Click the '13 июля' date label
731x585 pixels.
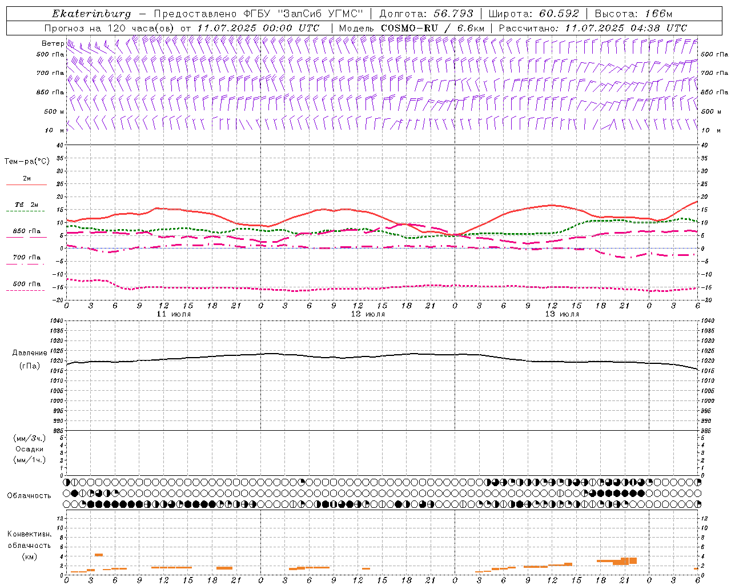tap(562, 314)
